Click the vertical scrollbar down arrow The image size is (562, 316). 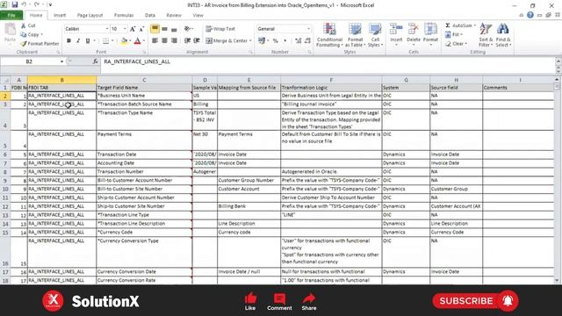[557, 281]
